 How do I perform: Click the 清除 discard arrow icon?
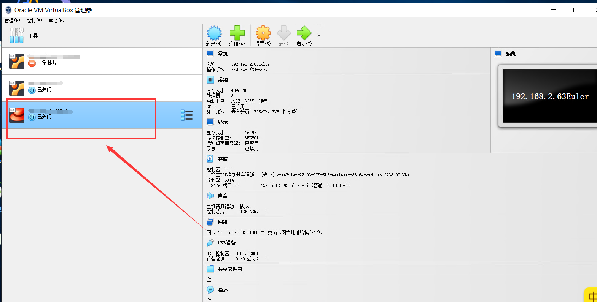[x=283, y=33]
